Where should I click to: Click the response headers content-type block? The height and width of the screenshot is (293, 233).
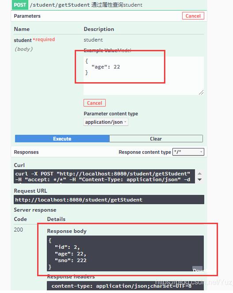125,286
